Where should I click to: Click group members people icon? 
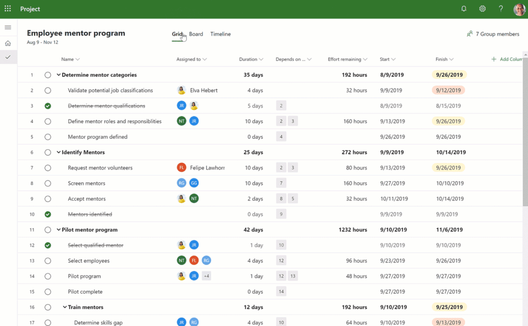tap(470, 34)
